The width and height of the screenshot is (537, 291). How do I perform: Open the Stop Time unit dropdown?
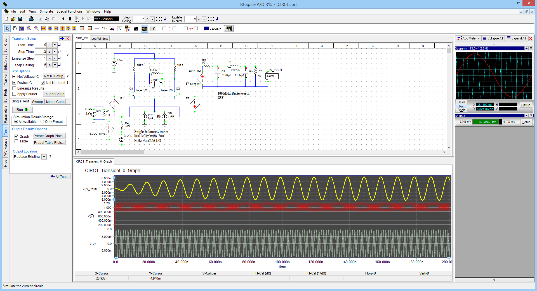click(x=55, y=52)
